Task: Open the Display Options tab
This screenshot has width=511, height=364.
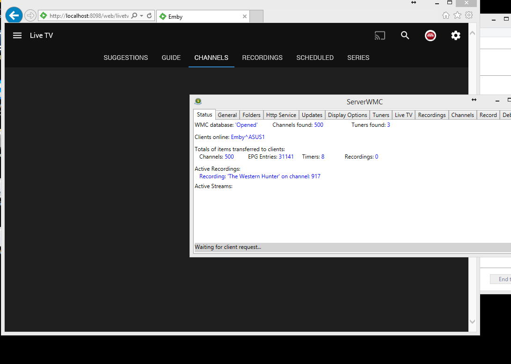Action: point(347,115)
